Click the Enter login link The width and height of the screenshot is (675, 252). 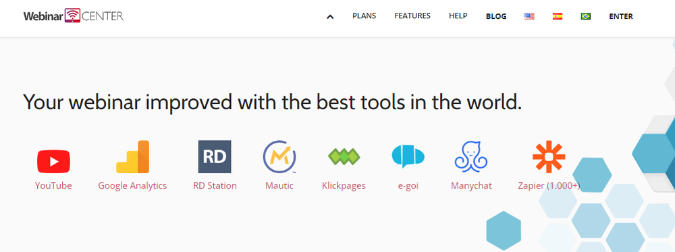pos(621,16)
